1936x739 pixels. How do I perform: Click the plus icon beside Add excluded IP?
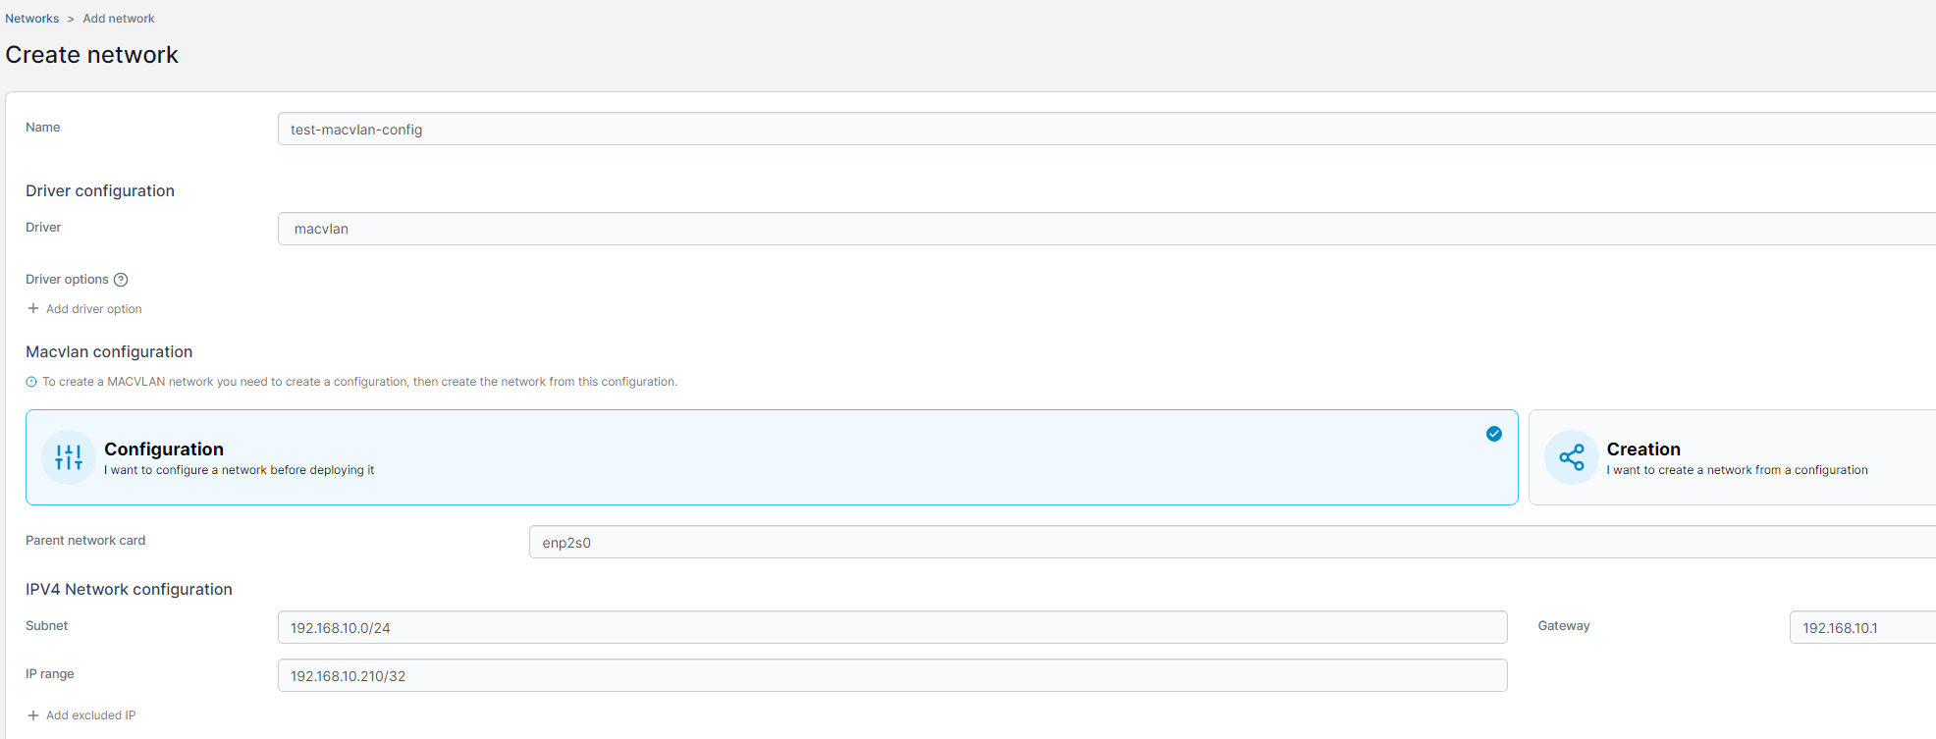33,715
